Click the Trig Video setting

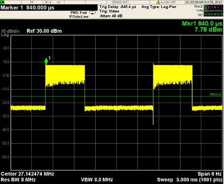tap(109, 11)
